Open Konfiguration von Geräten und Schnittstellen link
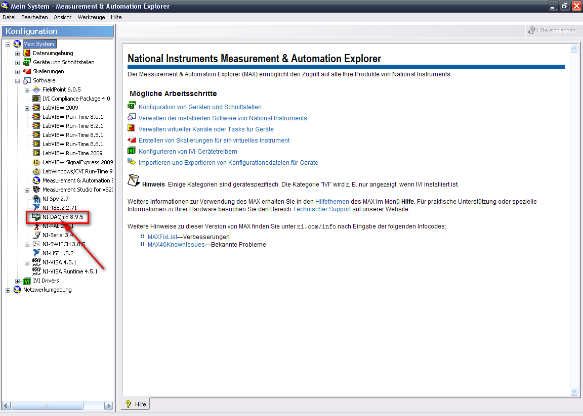This screenshot has width=583, height=416. click(x=200, y=107)
